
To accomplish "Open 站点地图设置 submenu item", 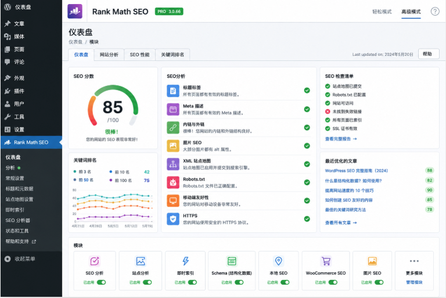I will coord(19,199).
